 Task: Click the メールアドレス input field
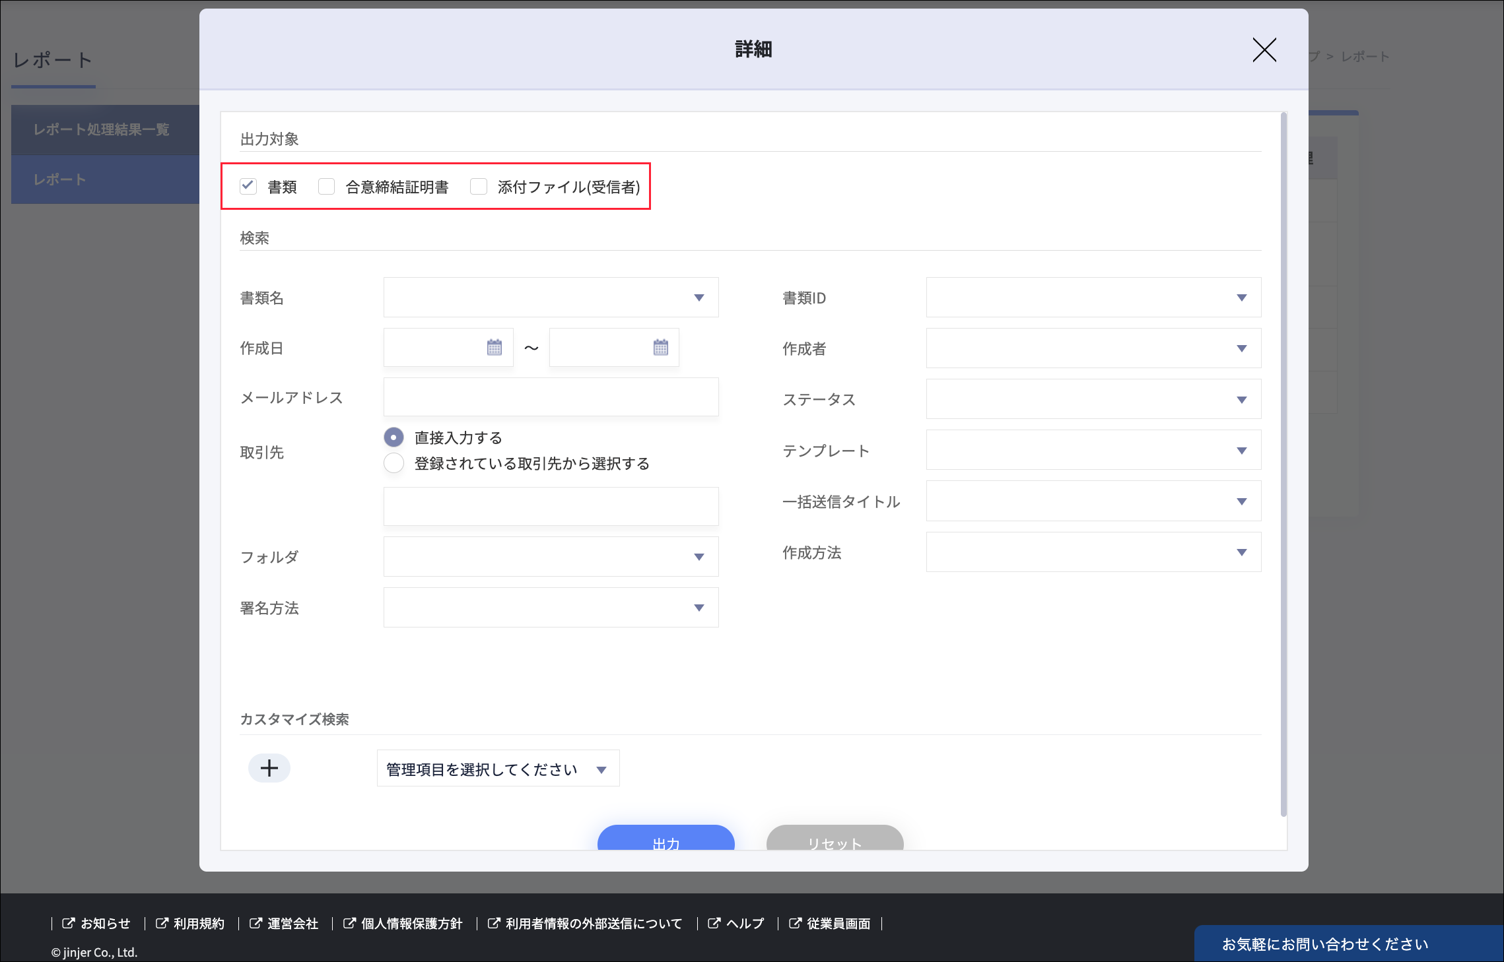(x=551, y=397)
